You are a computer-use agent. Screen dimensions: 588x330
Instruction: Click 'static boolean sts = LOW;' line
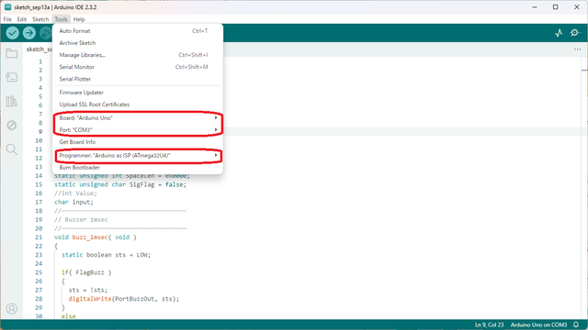(107, 255)
